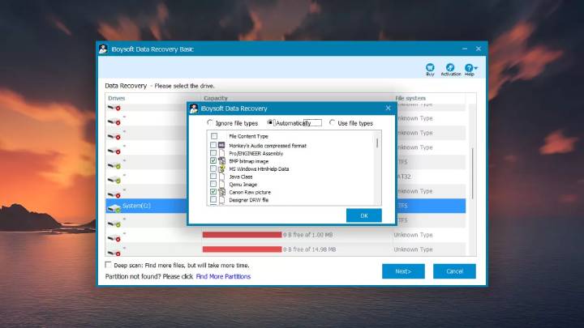Image resolution: width=584 pixels, height=328 pixels.
Task: Click the Qemu Image label
Action: [x=243, y=185]
